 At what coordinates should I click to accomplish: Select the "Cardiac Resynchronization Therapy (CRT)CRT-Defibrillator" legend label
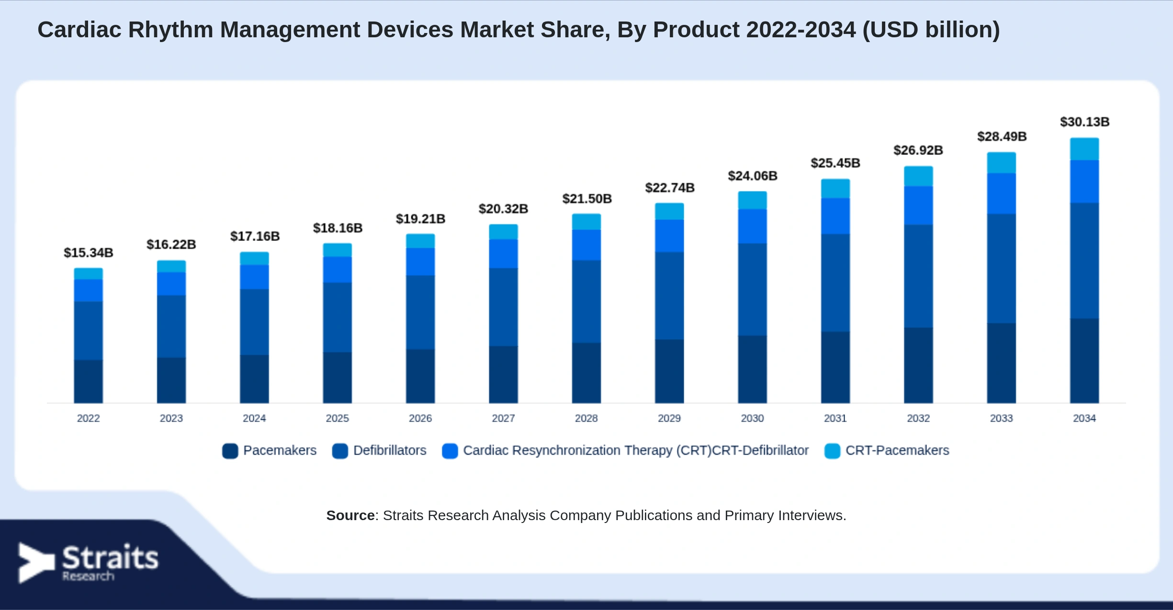tap(636, 450)
